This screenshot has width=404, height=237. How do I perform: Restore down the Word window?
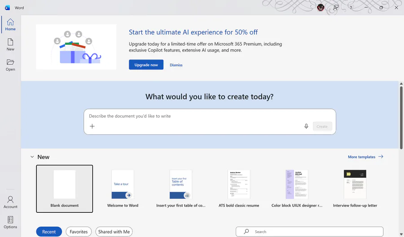click(x=381, y=8)
